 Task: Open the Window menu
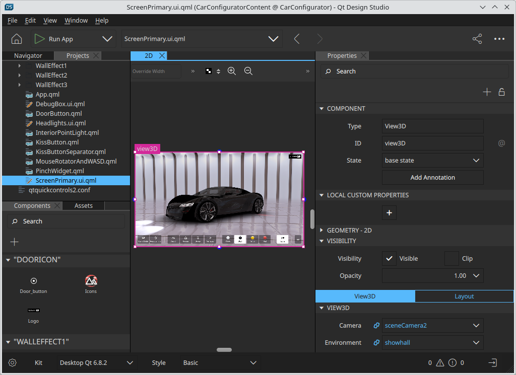coord(76,21)
